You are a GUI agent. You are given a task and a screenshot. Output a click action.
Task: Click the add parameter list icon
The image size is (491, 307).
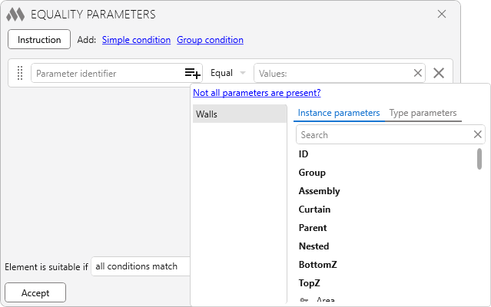tap(192, 73)
